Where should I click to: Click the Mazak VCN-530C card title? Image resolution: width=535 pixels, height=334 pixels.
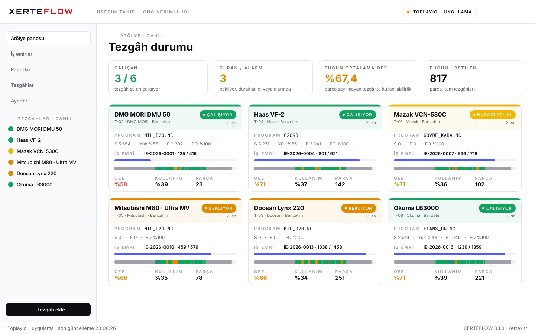pyautogui.click(x=420, y=114)
